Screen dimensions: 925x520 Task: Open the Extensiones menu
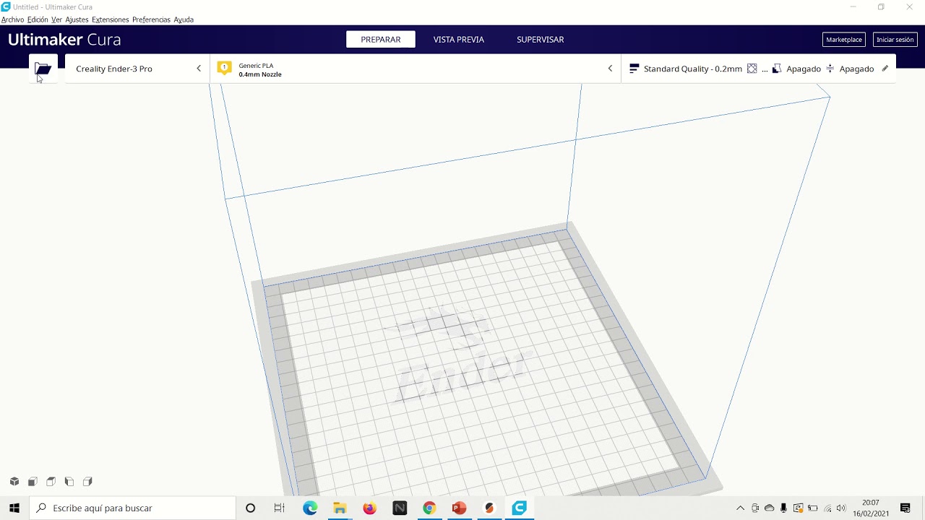(111, 19)
